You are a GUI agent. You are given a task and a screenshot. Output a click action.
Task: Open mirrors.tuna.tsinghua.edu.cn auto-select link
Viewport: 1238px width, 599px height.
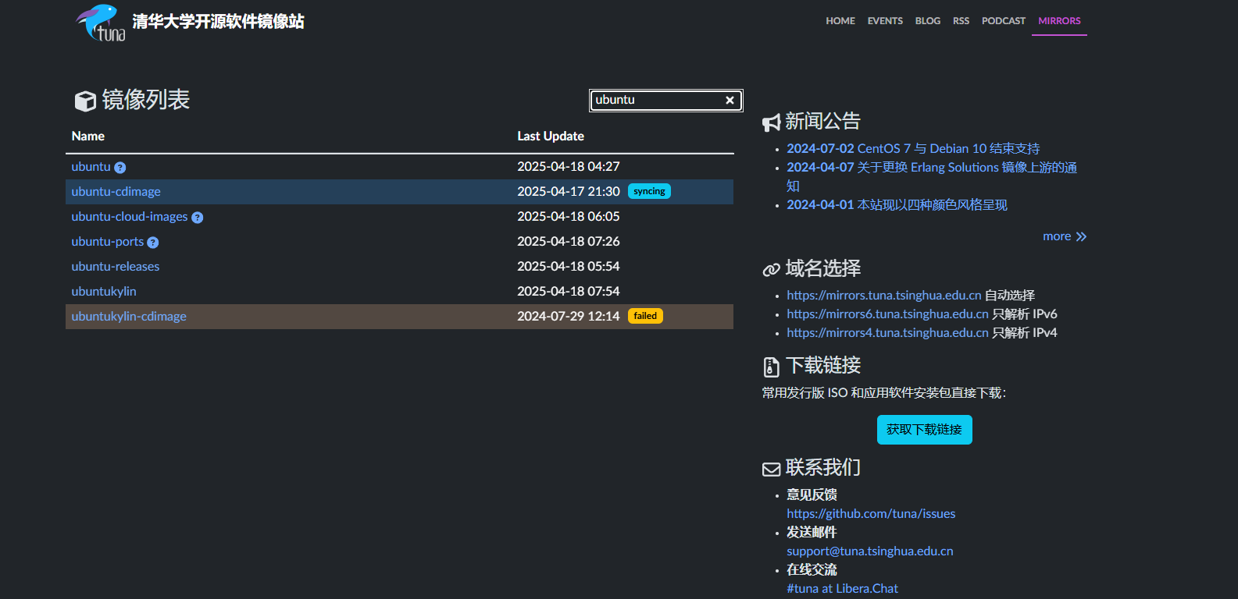click(883, 296)
